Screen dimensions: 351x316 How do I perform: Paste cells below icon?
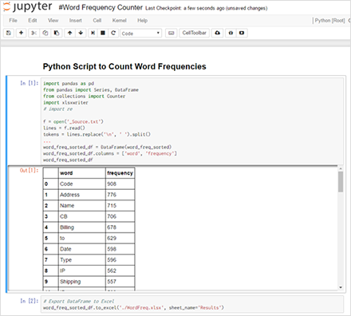coord(57,33)
